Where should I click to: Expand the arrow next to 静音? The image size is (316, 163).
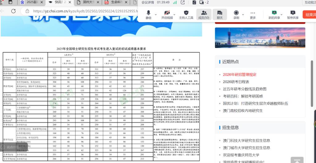pyautogui.click(x=156, y=14)
